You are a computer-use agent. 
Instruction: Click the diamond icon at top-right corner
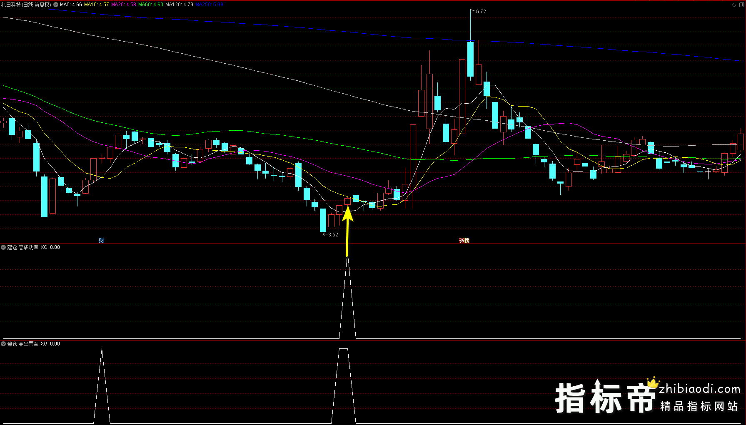point(734,5)
